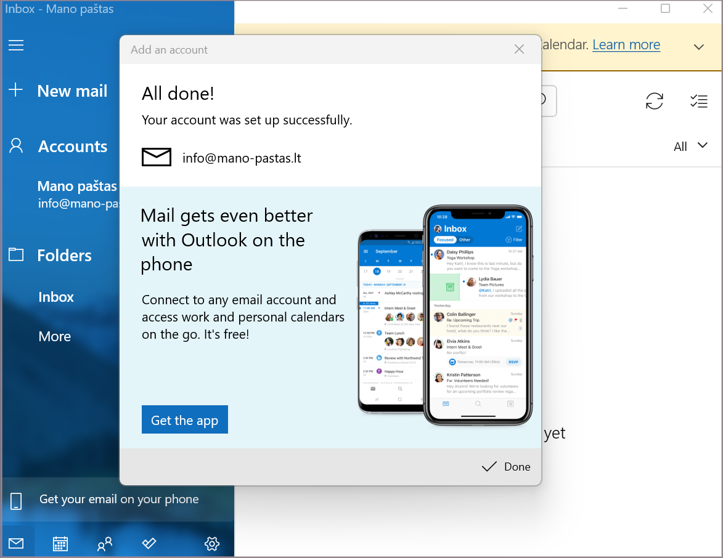Expand the yellow notification banner chevron

[x=698, y=47]
